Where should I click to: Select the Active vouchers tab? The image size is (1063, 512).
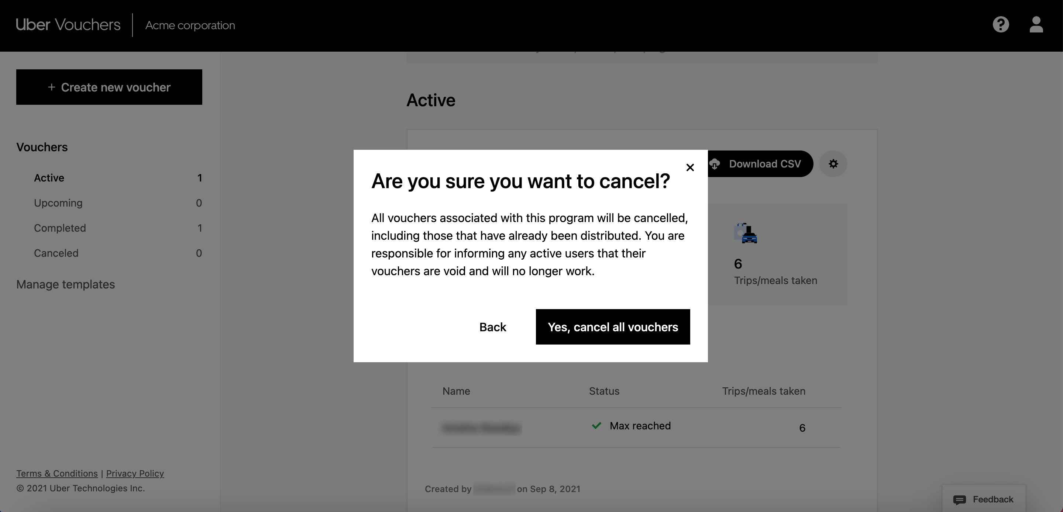click(x=49, y=177)
